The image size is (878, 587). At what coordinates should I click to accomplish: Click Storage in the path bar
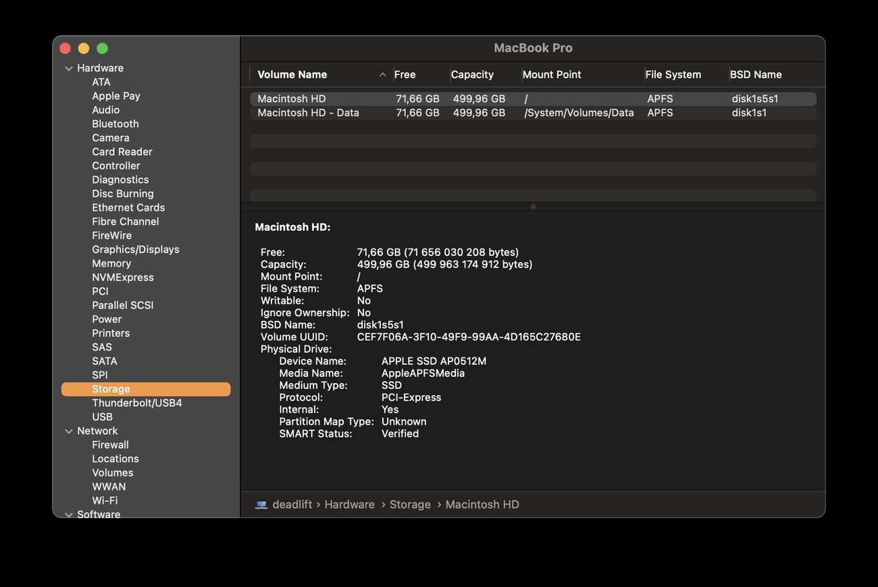point(410,505)
